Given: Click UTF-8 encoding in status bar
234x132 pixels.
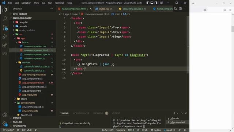Looking at the screenshot, I should [x=131, y=130].
